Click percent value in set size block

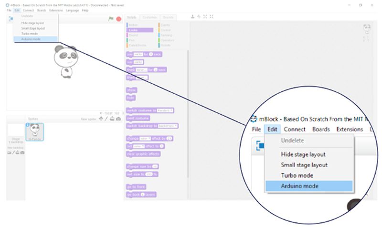(149, 174)
